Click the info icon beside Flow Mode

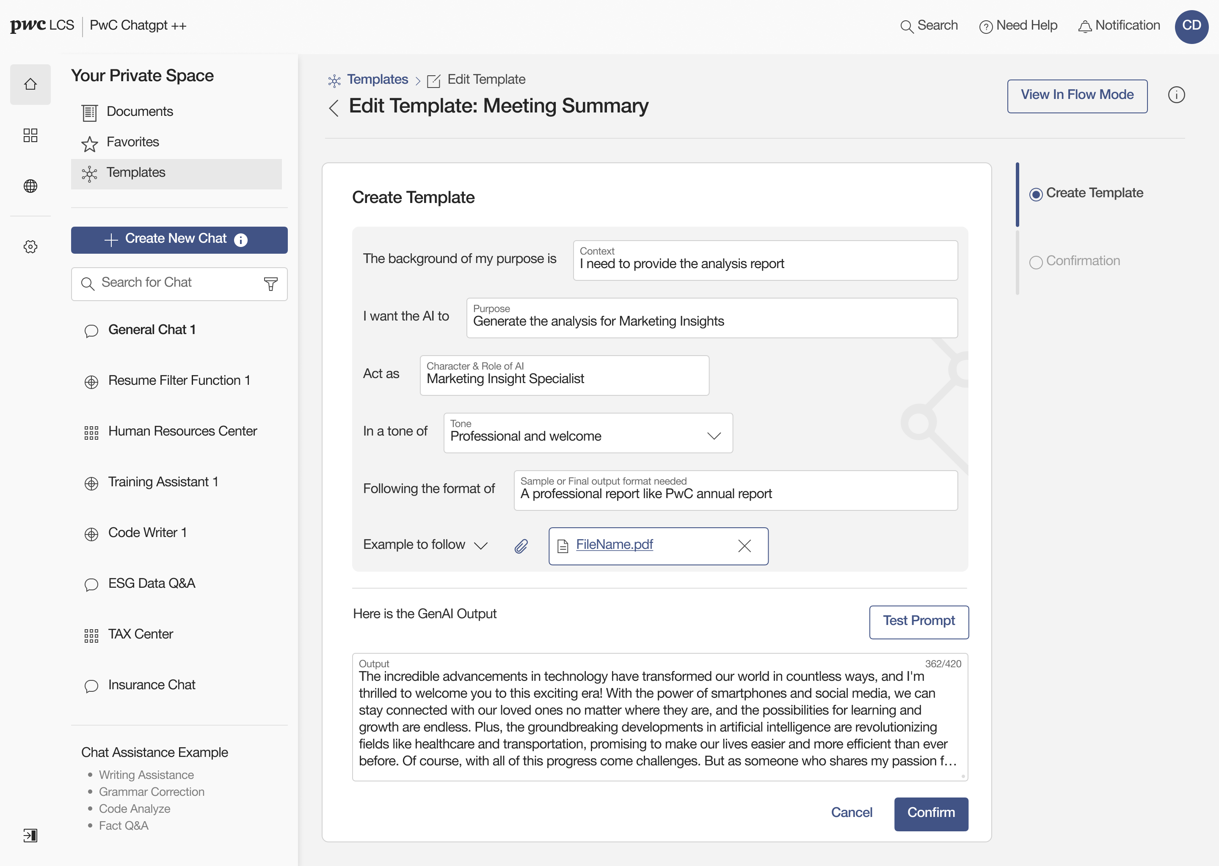click(x=1176, y=95)
